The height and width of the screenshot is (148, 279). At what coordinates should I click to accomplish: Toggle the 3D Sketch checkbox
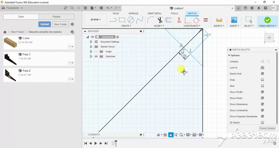pos(262,122)
